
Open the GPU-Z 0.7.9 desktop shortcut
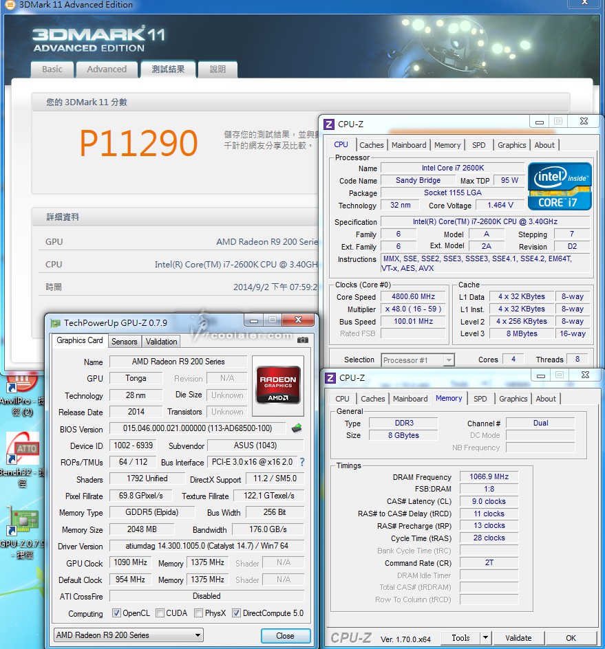(23, 533)
